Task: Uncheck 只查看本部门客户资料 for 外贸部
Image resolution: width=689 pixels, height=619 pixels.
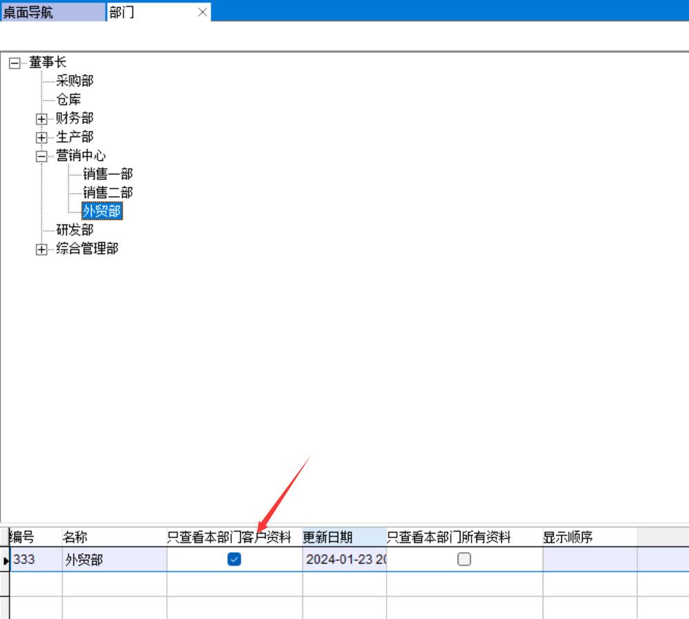Action: 234,560
